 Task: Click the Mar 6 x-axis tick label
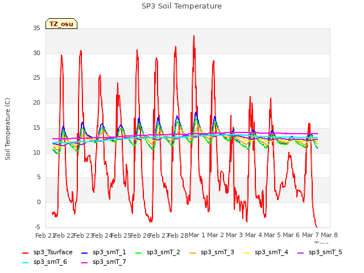pos(291,235)
